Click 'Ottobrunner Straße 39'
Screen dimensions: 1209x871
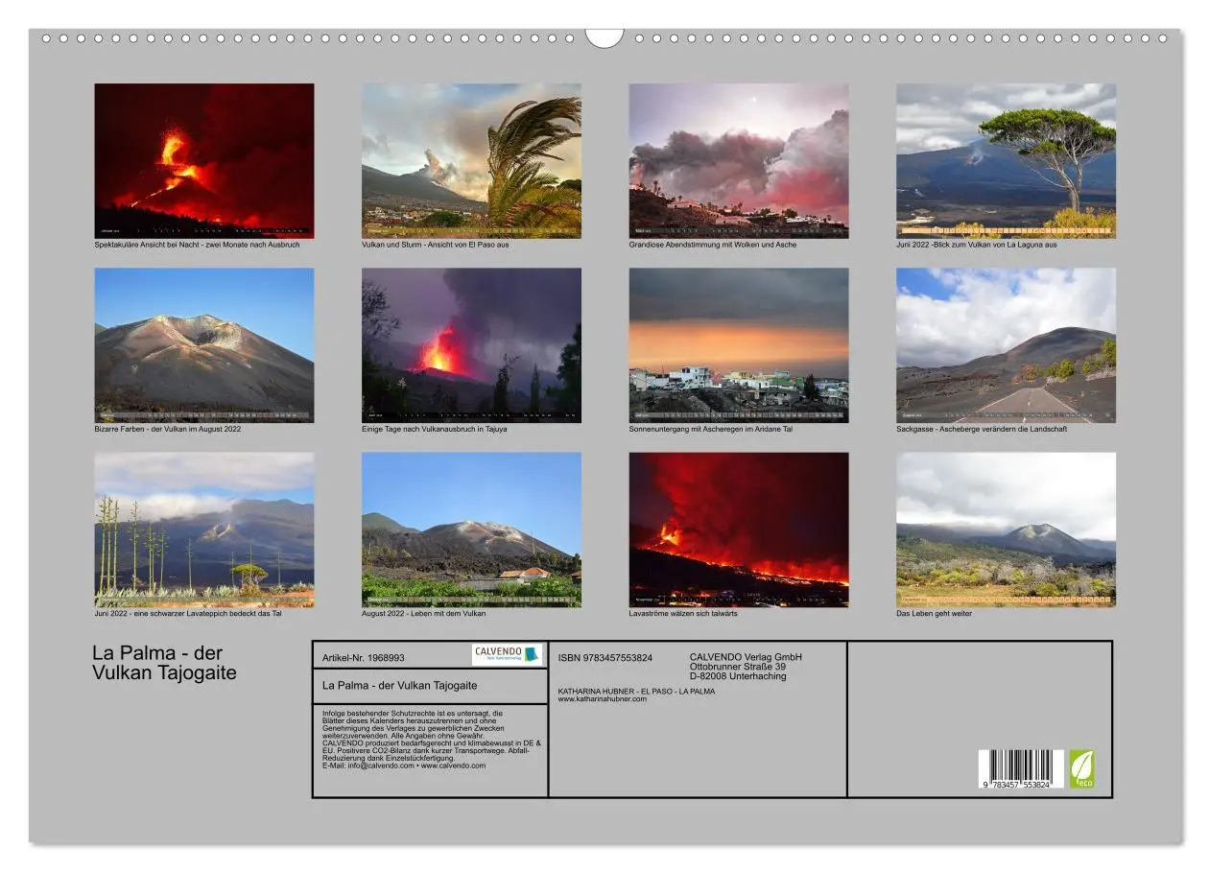(738, 667)
